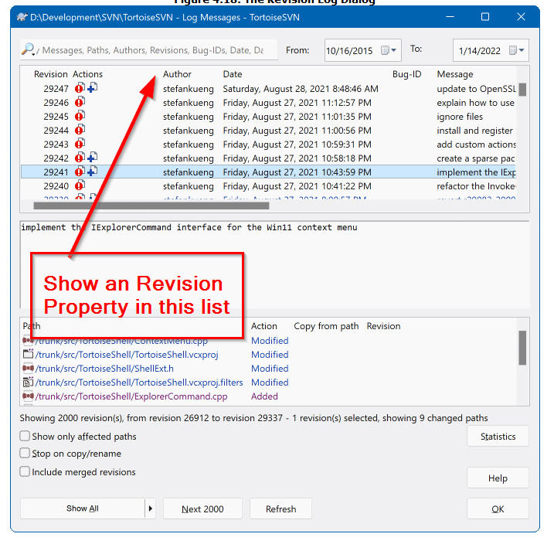Click the search filter magnifier icon
The image size is (554, 544).
28,49
